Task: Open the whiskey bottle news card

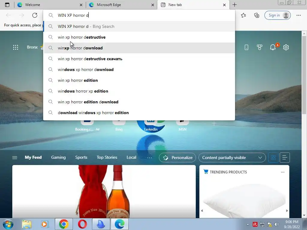Action: pos(104,191)
